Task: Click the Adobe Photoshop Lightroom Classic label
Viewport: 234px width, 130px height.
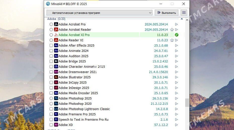Action: [x=84, y=109]
